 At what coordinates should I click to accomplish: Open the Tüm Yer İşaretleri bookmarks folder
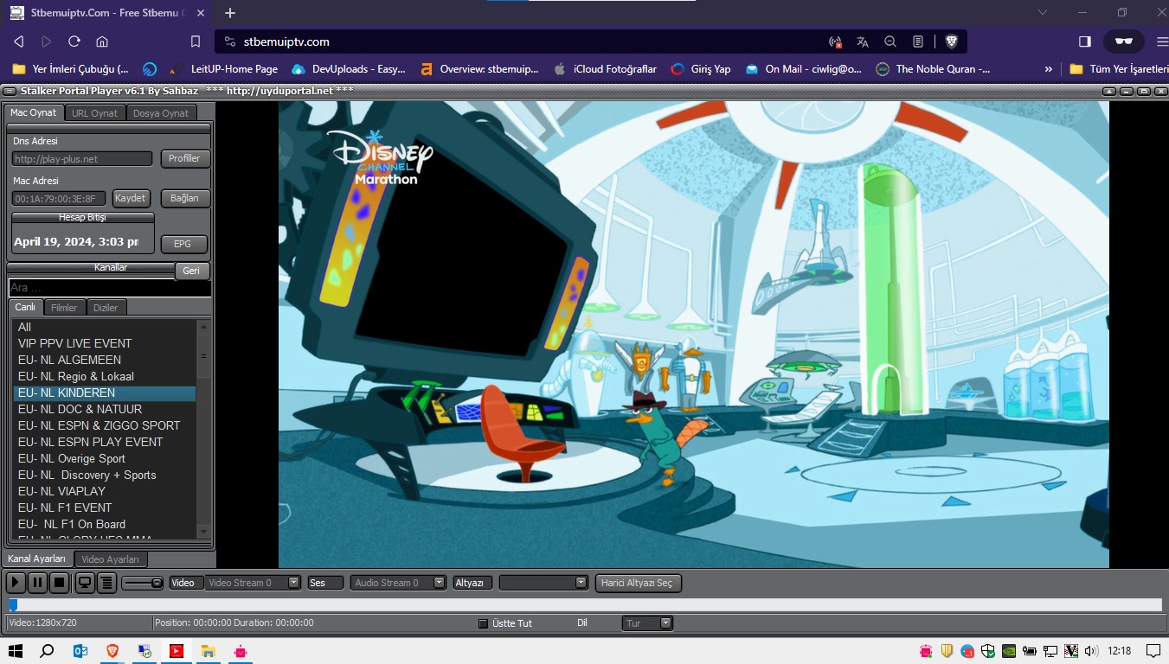1119,69
